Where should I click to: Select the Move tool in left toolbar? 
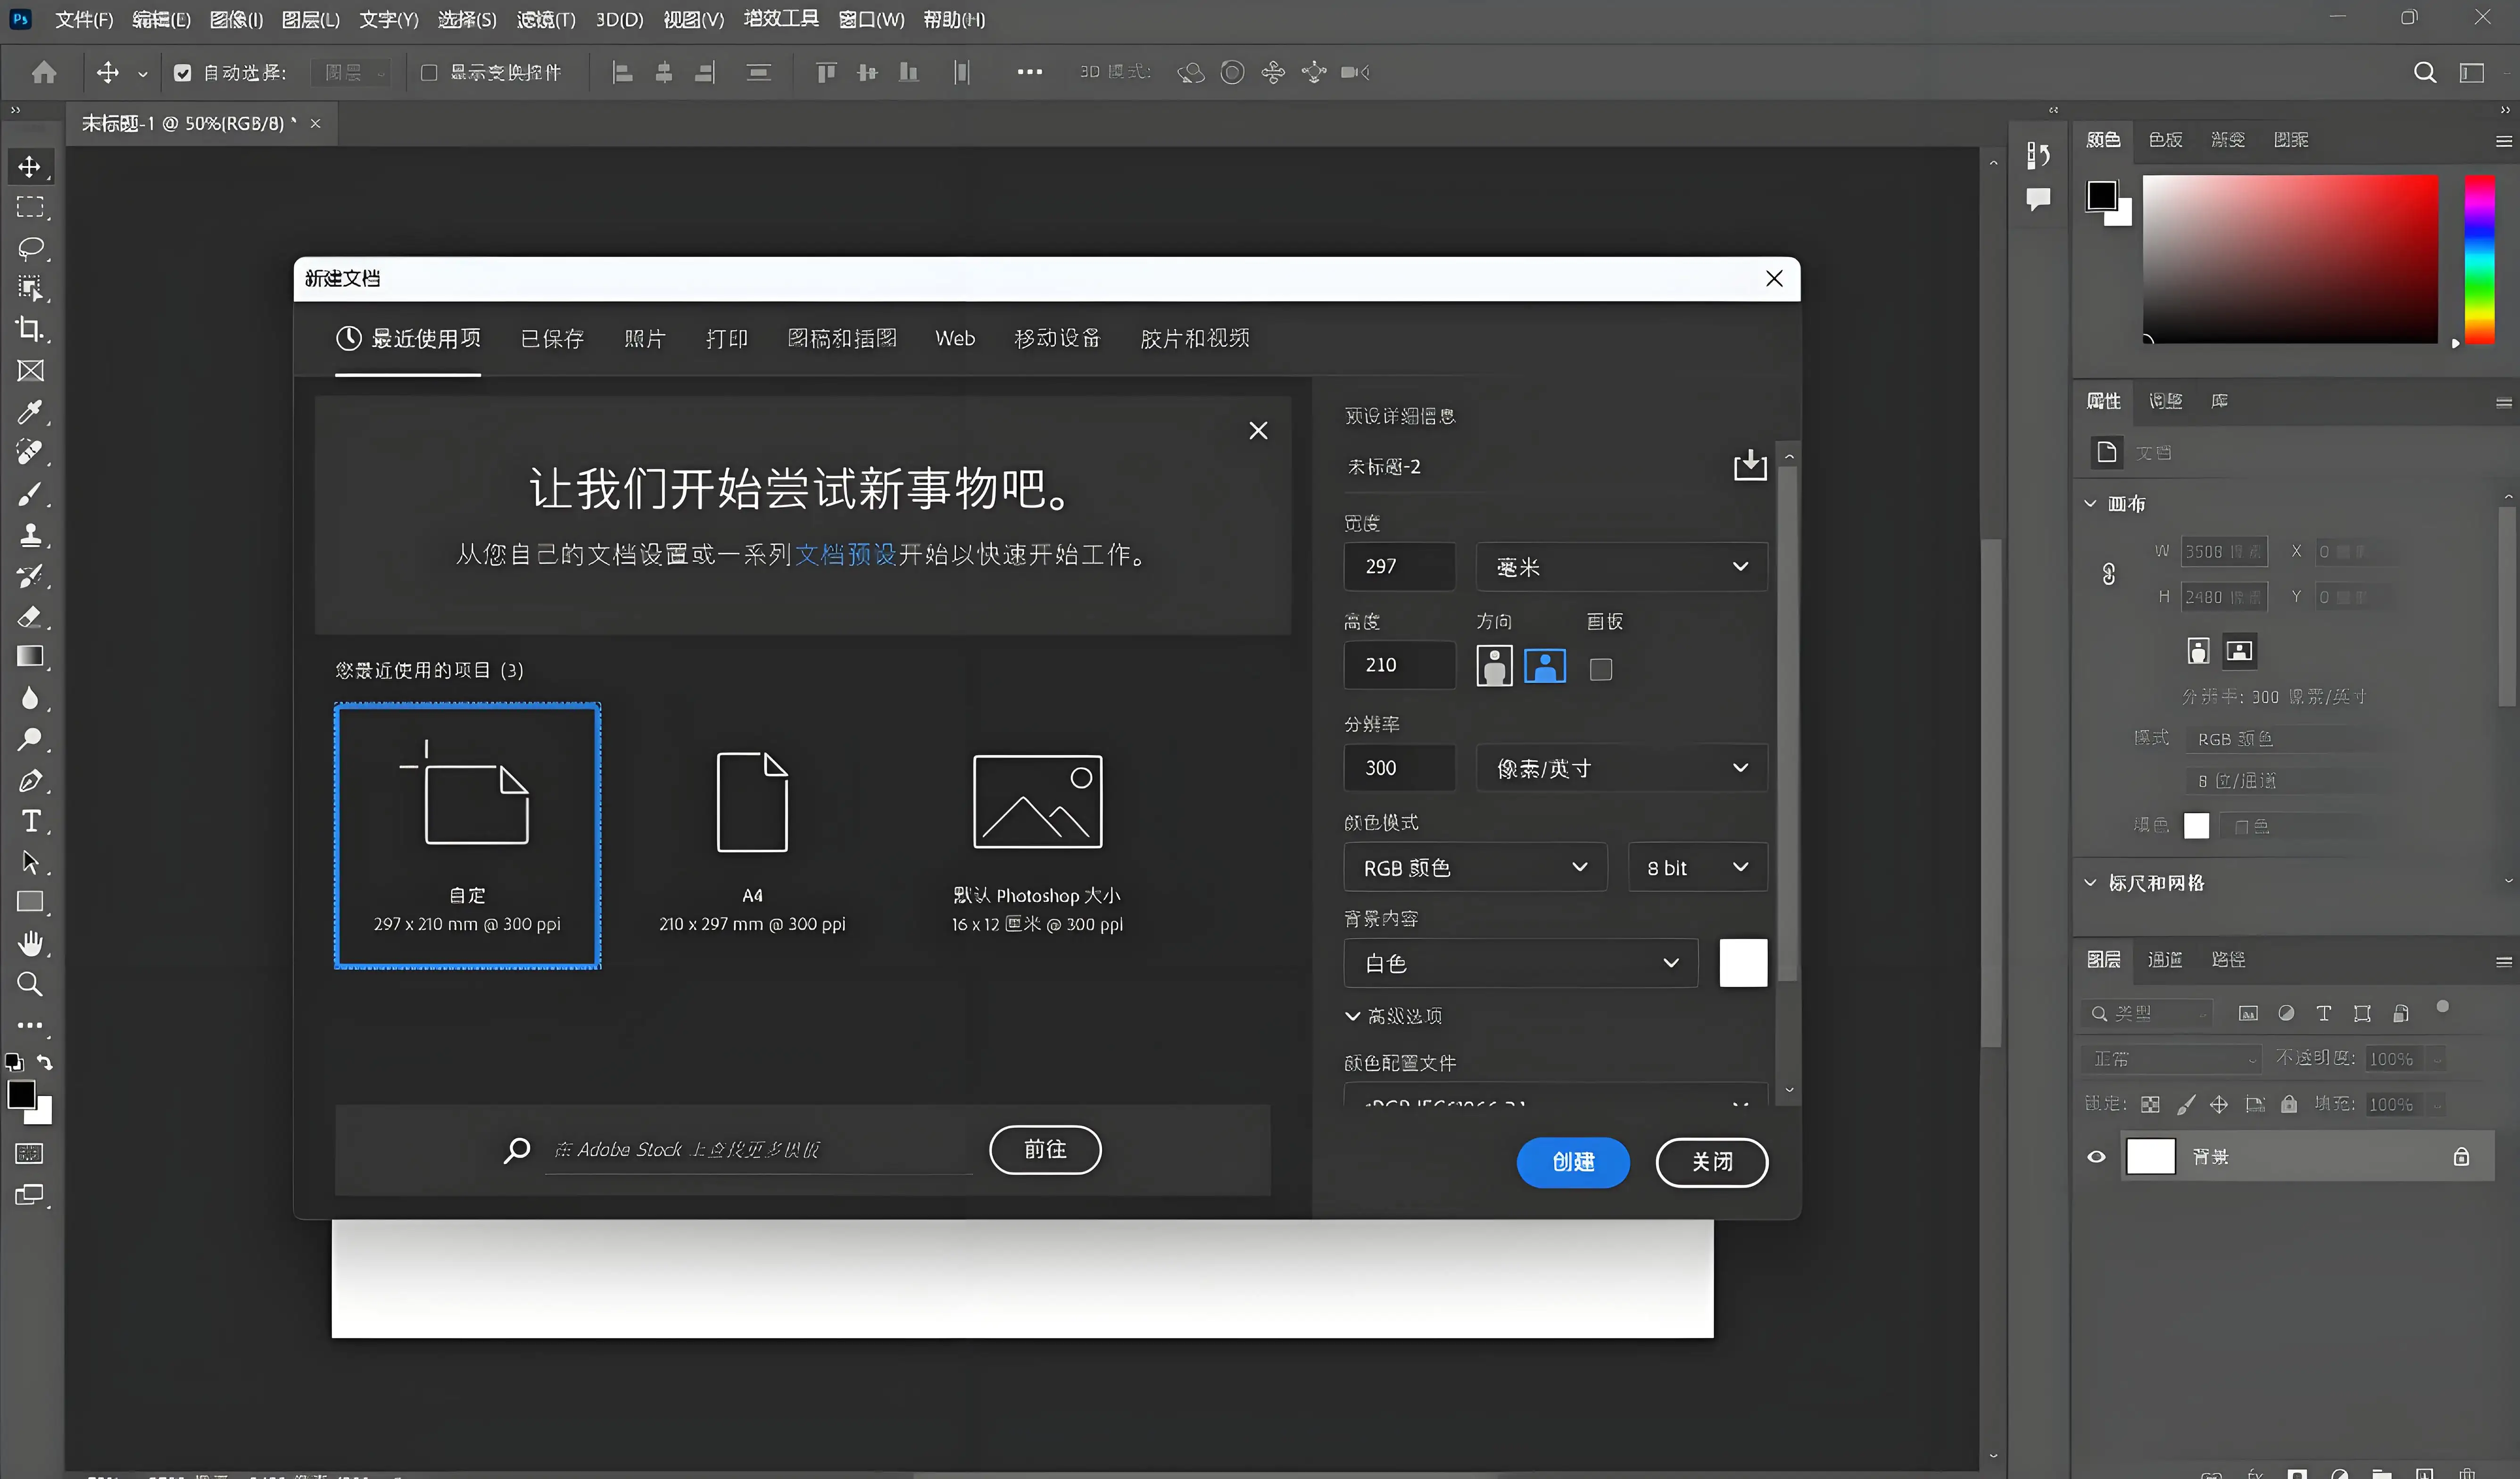[x=30, y=166]
